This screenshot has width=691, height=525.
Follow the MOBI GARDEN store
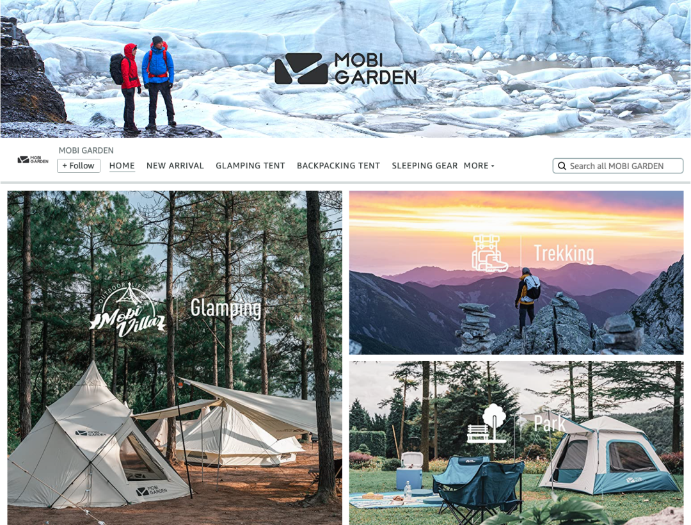[79, 166]
